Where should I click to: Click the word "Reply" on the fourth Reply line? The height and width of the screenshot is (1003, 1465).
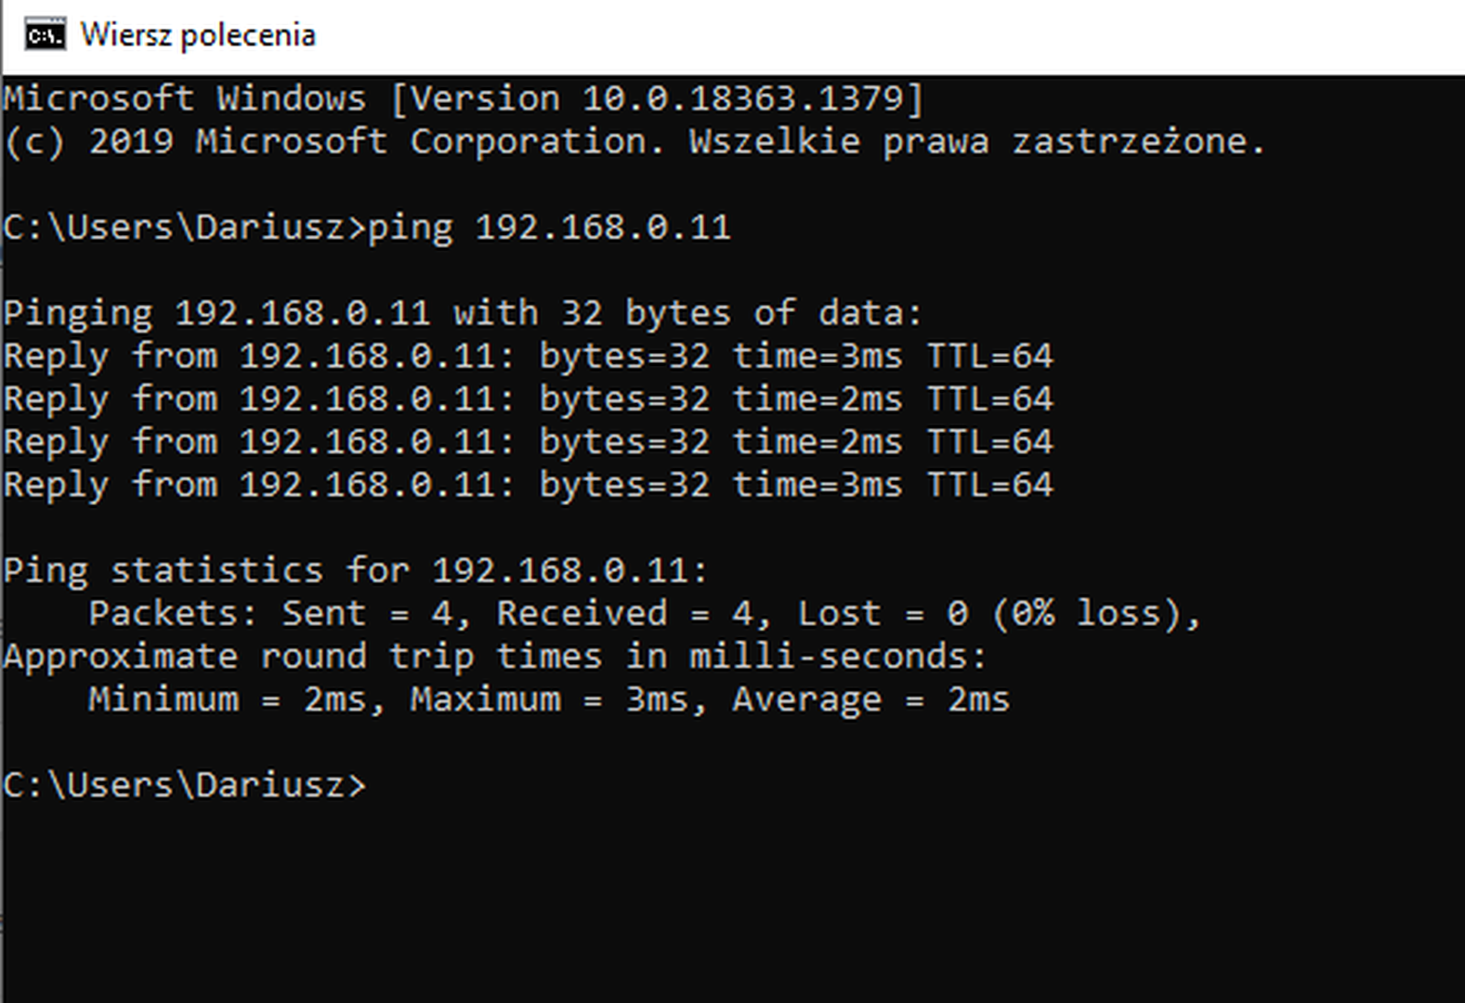[57, 485]
